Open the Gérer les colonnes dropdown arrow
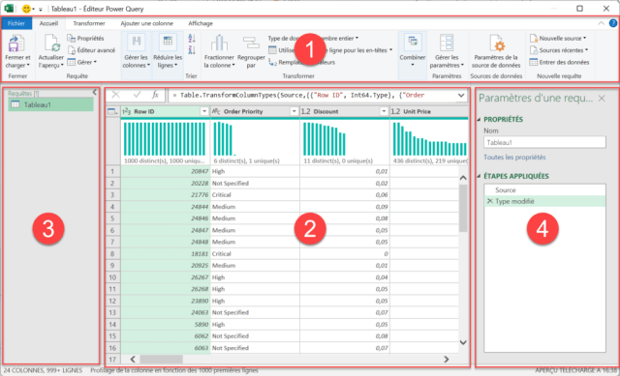This screenshot has height=376, width=620. tap(148, 66)
